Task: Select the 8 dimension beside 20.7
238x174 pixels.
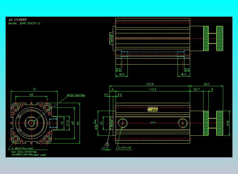Action: pos(212,89)
